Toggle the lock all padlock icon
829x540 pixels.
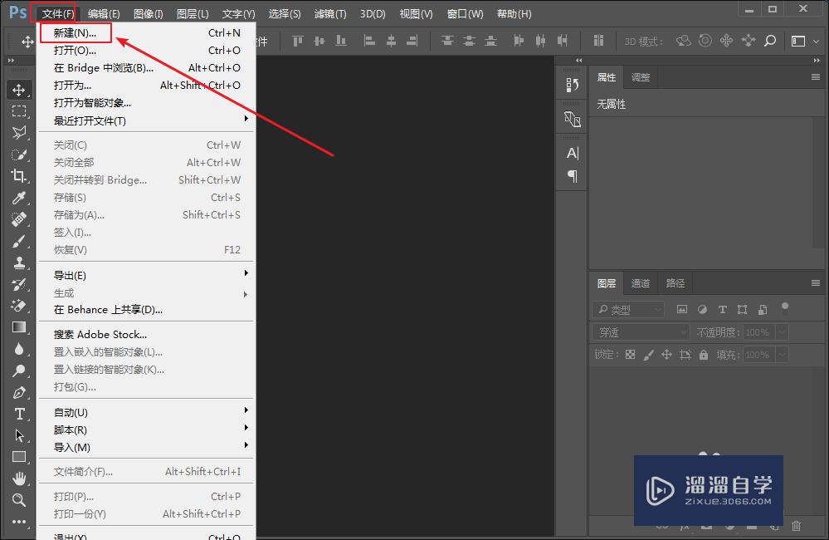(x=704, y=355)
